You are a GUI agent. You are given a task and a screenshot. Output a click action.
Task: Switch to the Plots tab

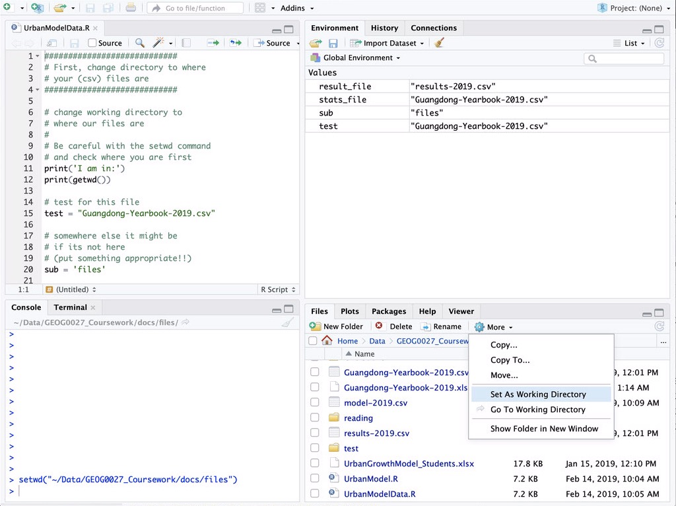pos(350,311)
